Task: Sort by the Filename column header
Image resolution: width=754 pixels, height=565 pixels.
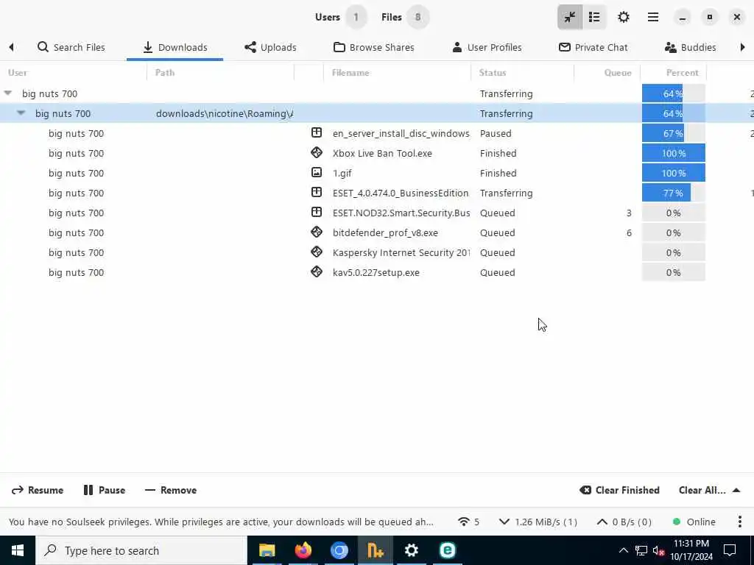Action: [397, 73]
